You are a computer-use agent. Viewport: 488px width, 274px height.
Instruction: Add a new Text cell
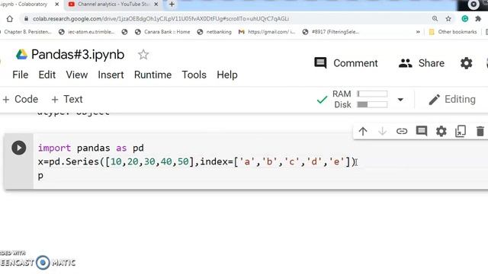pos(67,100)
